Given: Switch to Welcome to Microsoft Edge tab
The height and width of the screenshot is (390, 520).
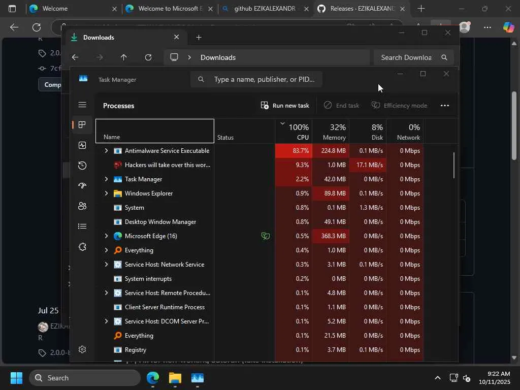Looking at the screenshot, I should 170,9.
